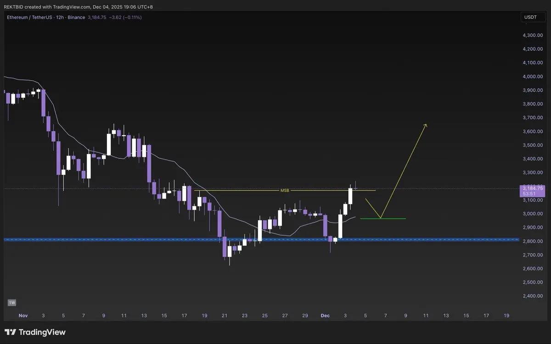The width and height of the screenshot is (551, 344).
Task: Click the 23 date label on the time axis
Action: pos(245,316)
